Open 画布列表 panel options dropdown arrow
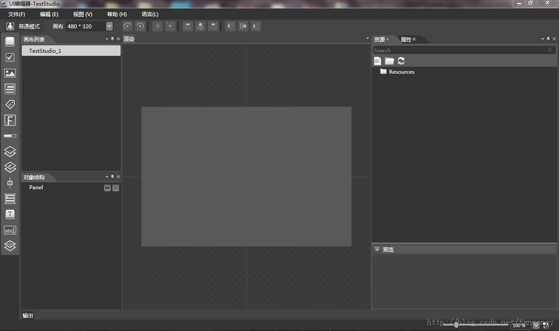 pyautogui.click(x=107, y=39)
